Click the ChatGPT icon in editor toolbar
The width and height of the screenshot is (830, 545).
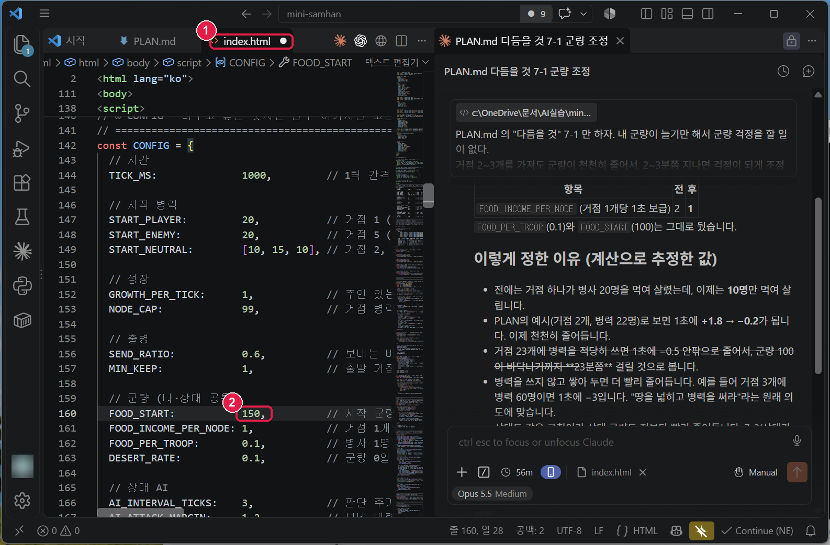[x=361, y=41]
